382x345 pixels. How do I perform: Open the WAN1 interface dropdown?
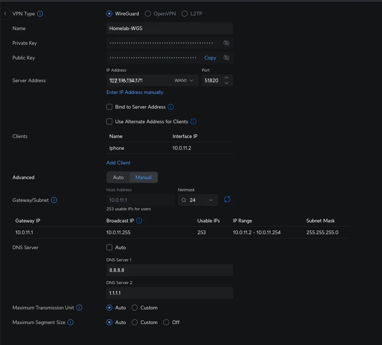coord(184,80)
